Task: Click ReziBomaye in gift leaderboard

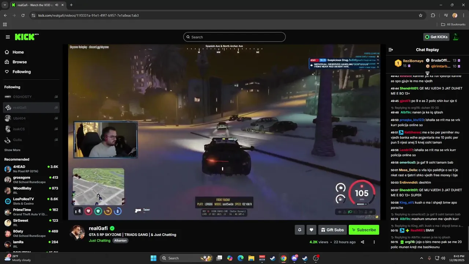Action: click(413, 61)
